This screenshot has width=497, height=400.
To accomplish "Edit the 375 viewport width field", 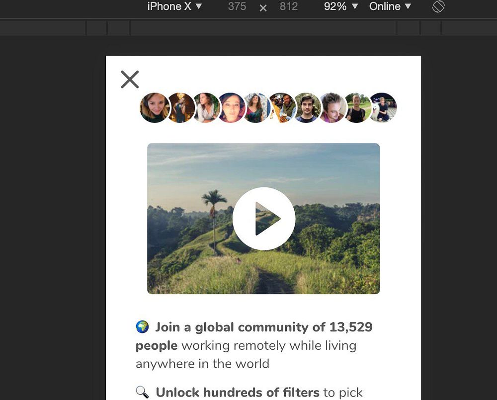I will coord(237,6).
